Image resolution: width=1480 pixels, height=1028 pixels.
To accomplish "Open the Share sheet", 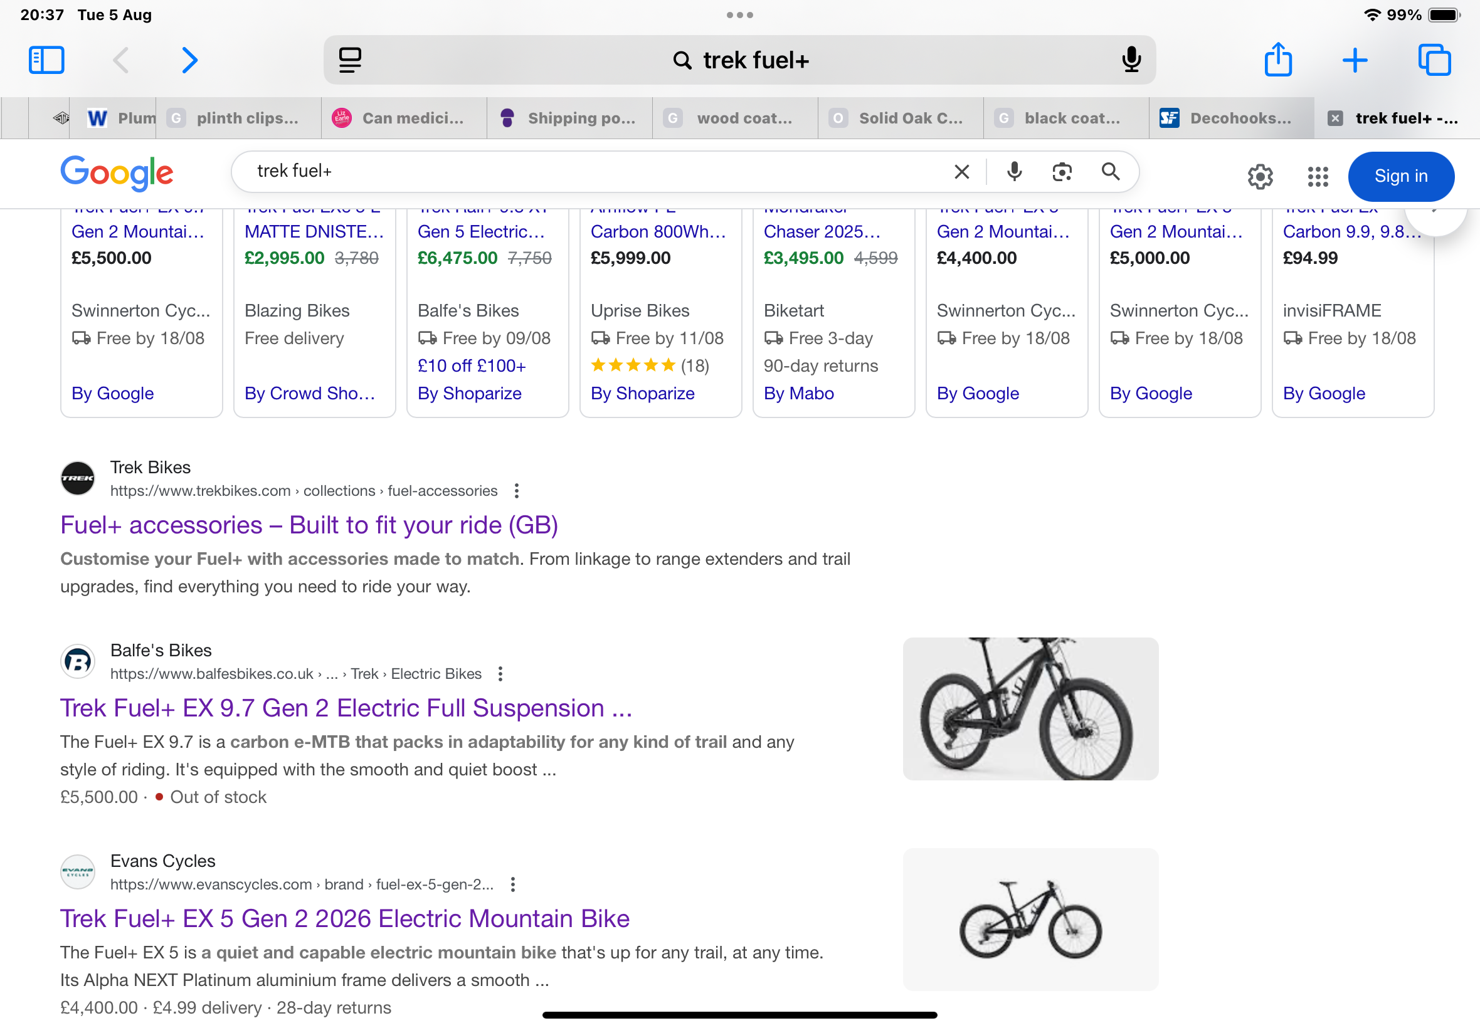I will tap(1278, 60).
